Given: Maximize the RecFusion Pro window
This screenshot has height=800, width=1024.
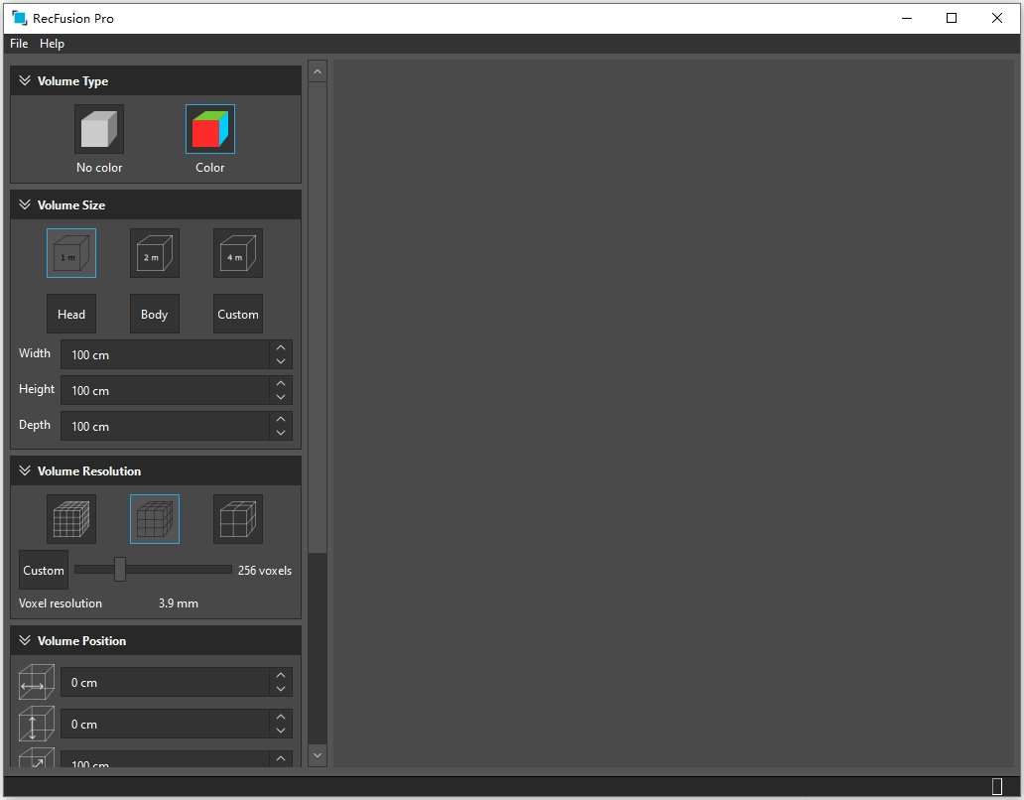Looking at the screenshot, I should point(952,18).
